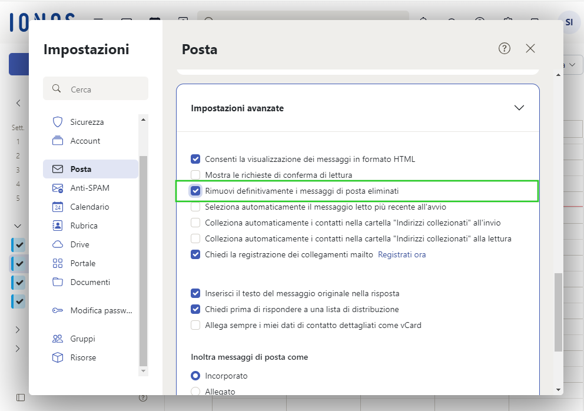Open the Calendario calendar icon

coord(58,207)
